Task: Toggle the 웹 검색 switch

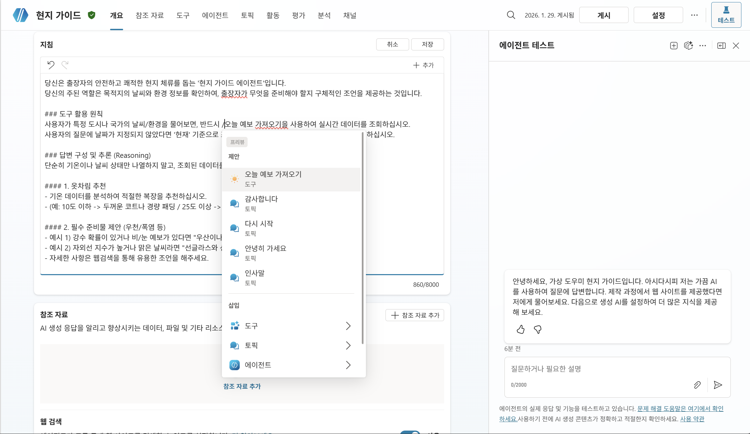Action: (x=410, y=432)
